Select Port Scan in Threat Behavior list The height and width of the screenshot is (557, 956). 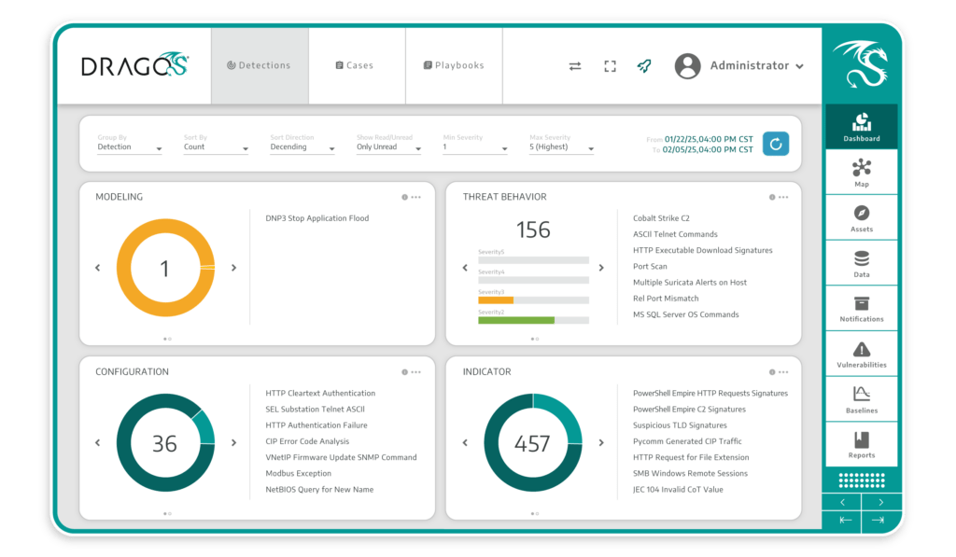pyautogui.click(x=650, y=266)
